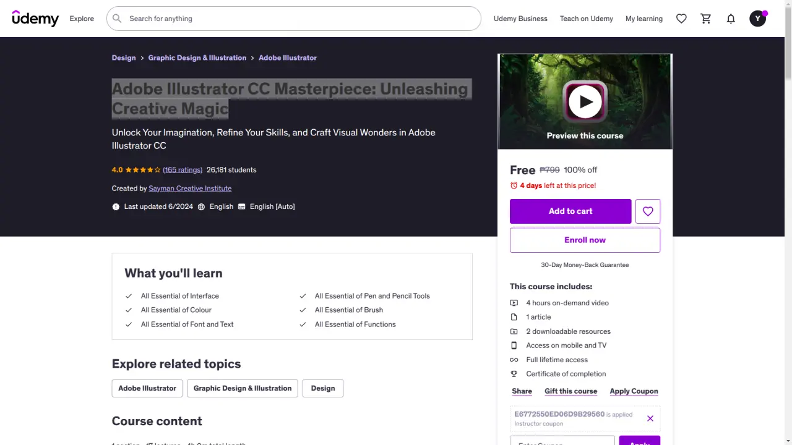The image size is (792, 445).
Task: Open the user profile avatar
Action: click(x=758, y=19)
